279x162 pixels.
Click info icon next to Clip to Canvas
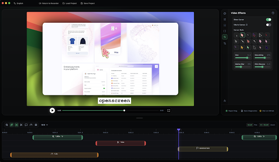coord(247,25)
